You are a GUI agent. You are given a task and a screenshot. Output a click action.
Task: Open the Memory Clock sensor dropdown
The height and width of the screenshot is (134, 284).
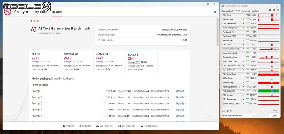click(244, 19)
